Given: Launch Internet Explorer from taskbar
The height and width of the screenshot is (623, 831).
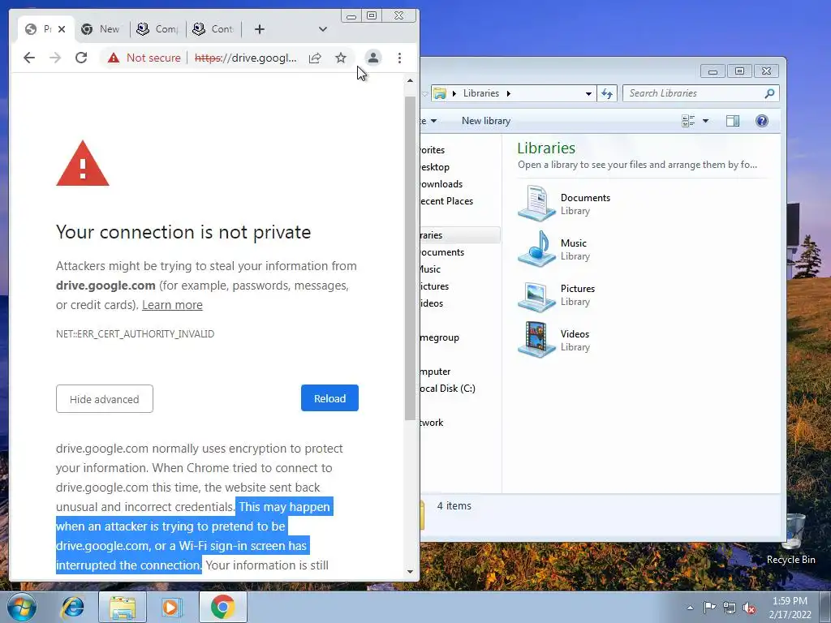Looking at the screenshot, I should coord(72,607).
